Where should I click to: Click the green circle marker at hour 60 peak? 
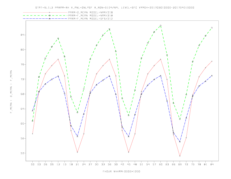161,26
